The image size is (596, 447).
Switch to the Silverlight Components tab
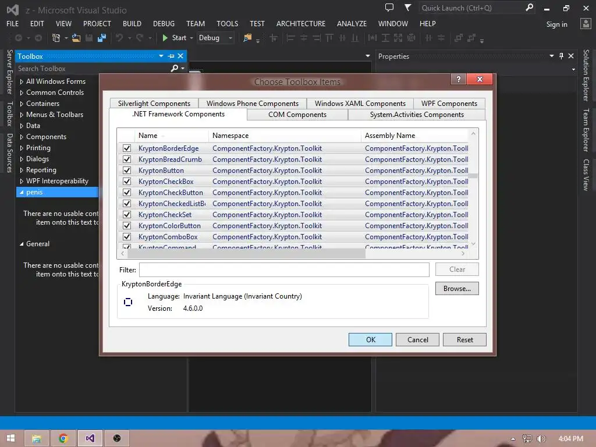click(154, 104)
